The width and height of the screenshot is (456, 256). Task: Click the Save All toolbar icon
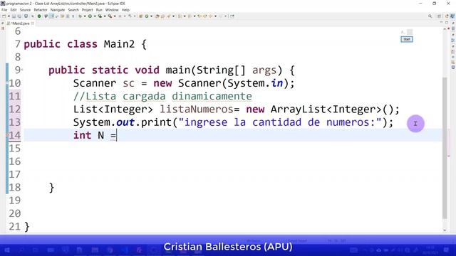[x=19, y=16]
